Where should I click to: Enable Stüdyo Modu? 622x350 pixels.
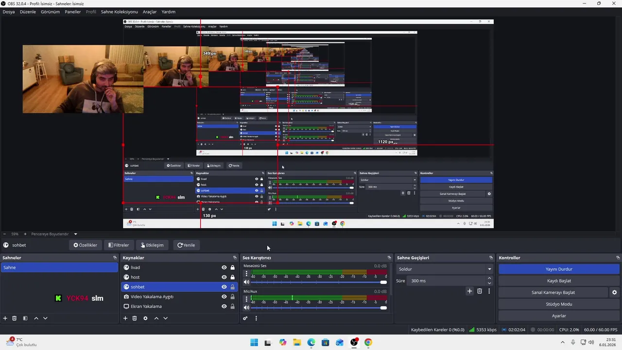(x=559, y=304)
